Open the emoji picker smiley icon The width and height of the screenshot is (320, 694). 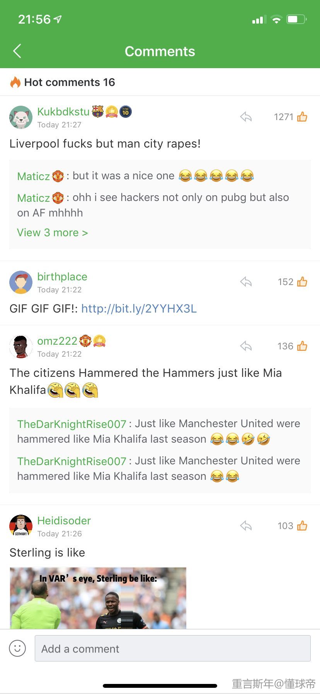(17, 648)
